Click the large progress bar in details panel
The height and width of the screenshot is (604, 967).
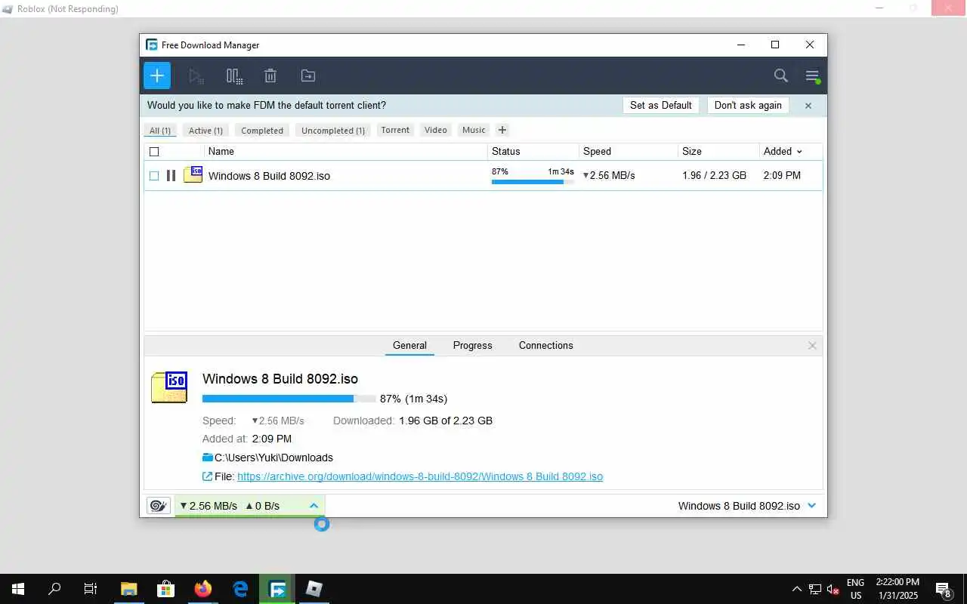(x=289, y=399)
